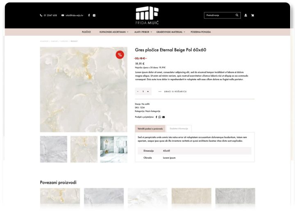The image size is (295, 211).
Task: Share product via Facebook icon
Action: pos(156,117)
